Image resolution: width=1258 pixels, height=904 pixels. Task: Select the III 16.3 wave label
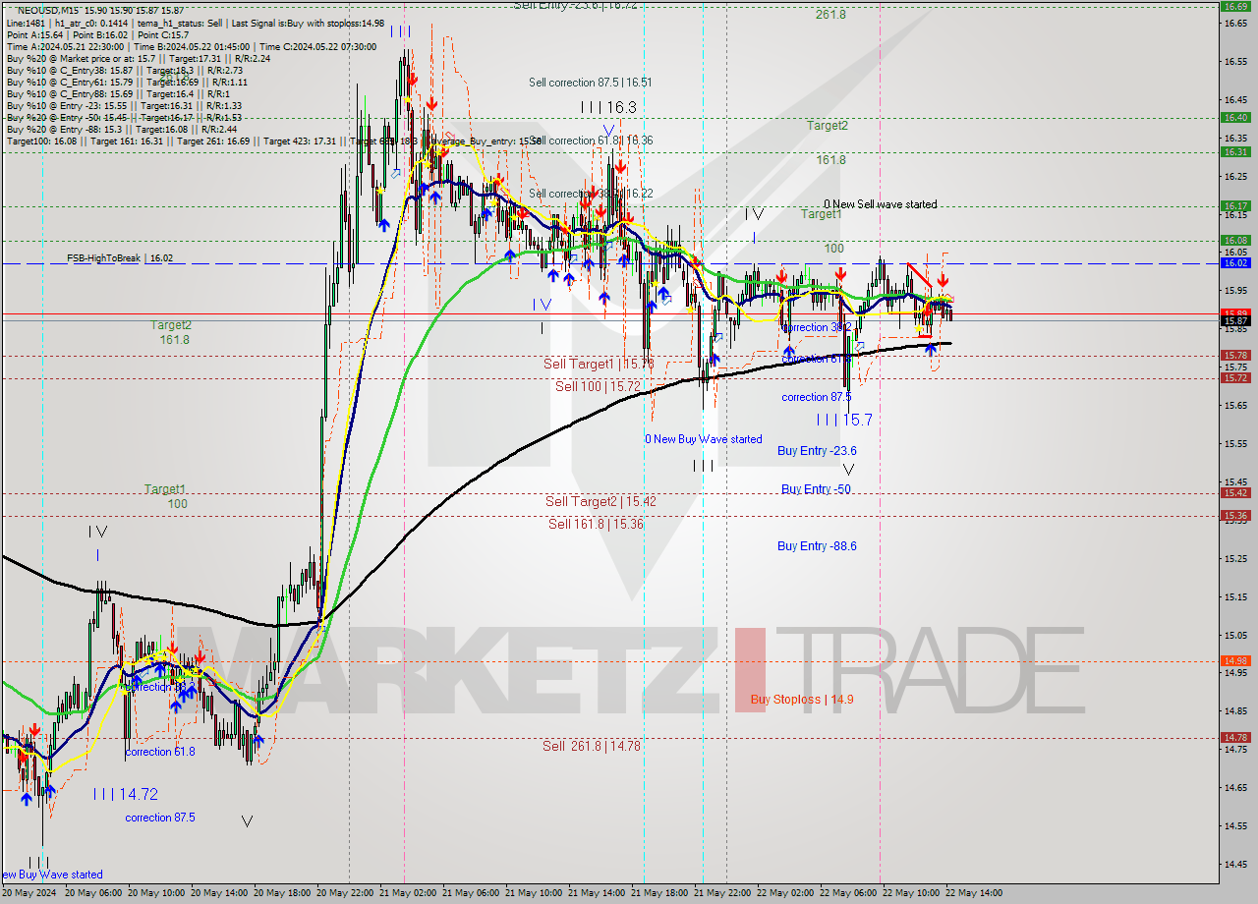[608, 107]
